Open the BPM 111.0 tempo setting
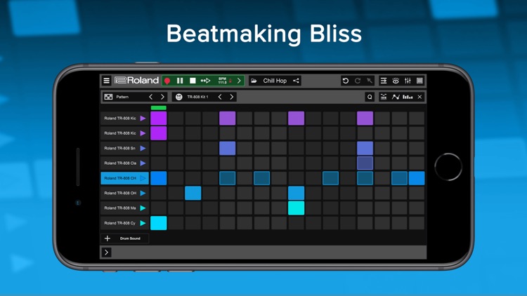Screen dimensions: 527x296 222,81
